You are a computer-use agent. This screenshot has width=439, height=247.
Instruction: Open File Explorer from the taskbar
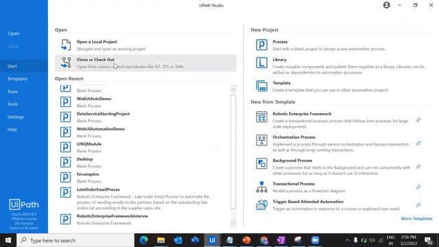pos(161,240)
